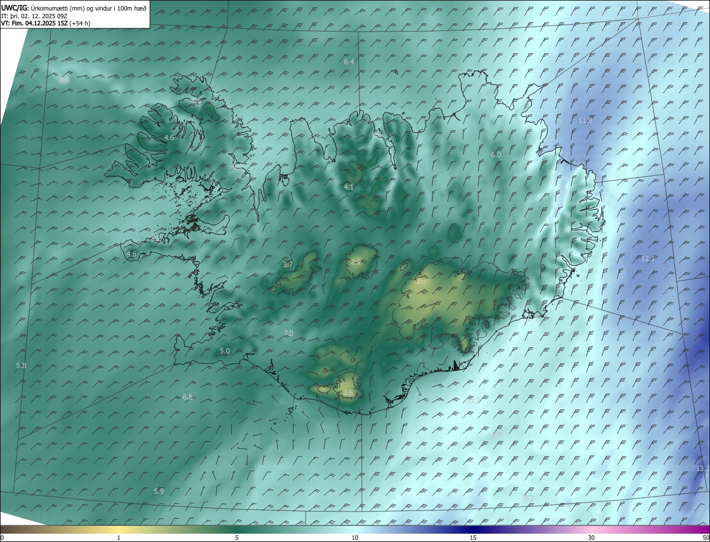Click the 5.9 value in the southwest ocean
Screen dimensions: 710x542
click(x=159, y=491)
